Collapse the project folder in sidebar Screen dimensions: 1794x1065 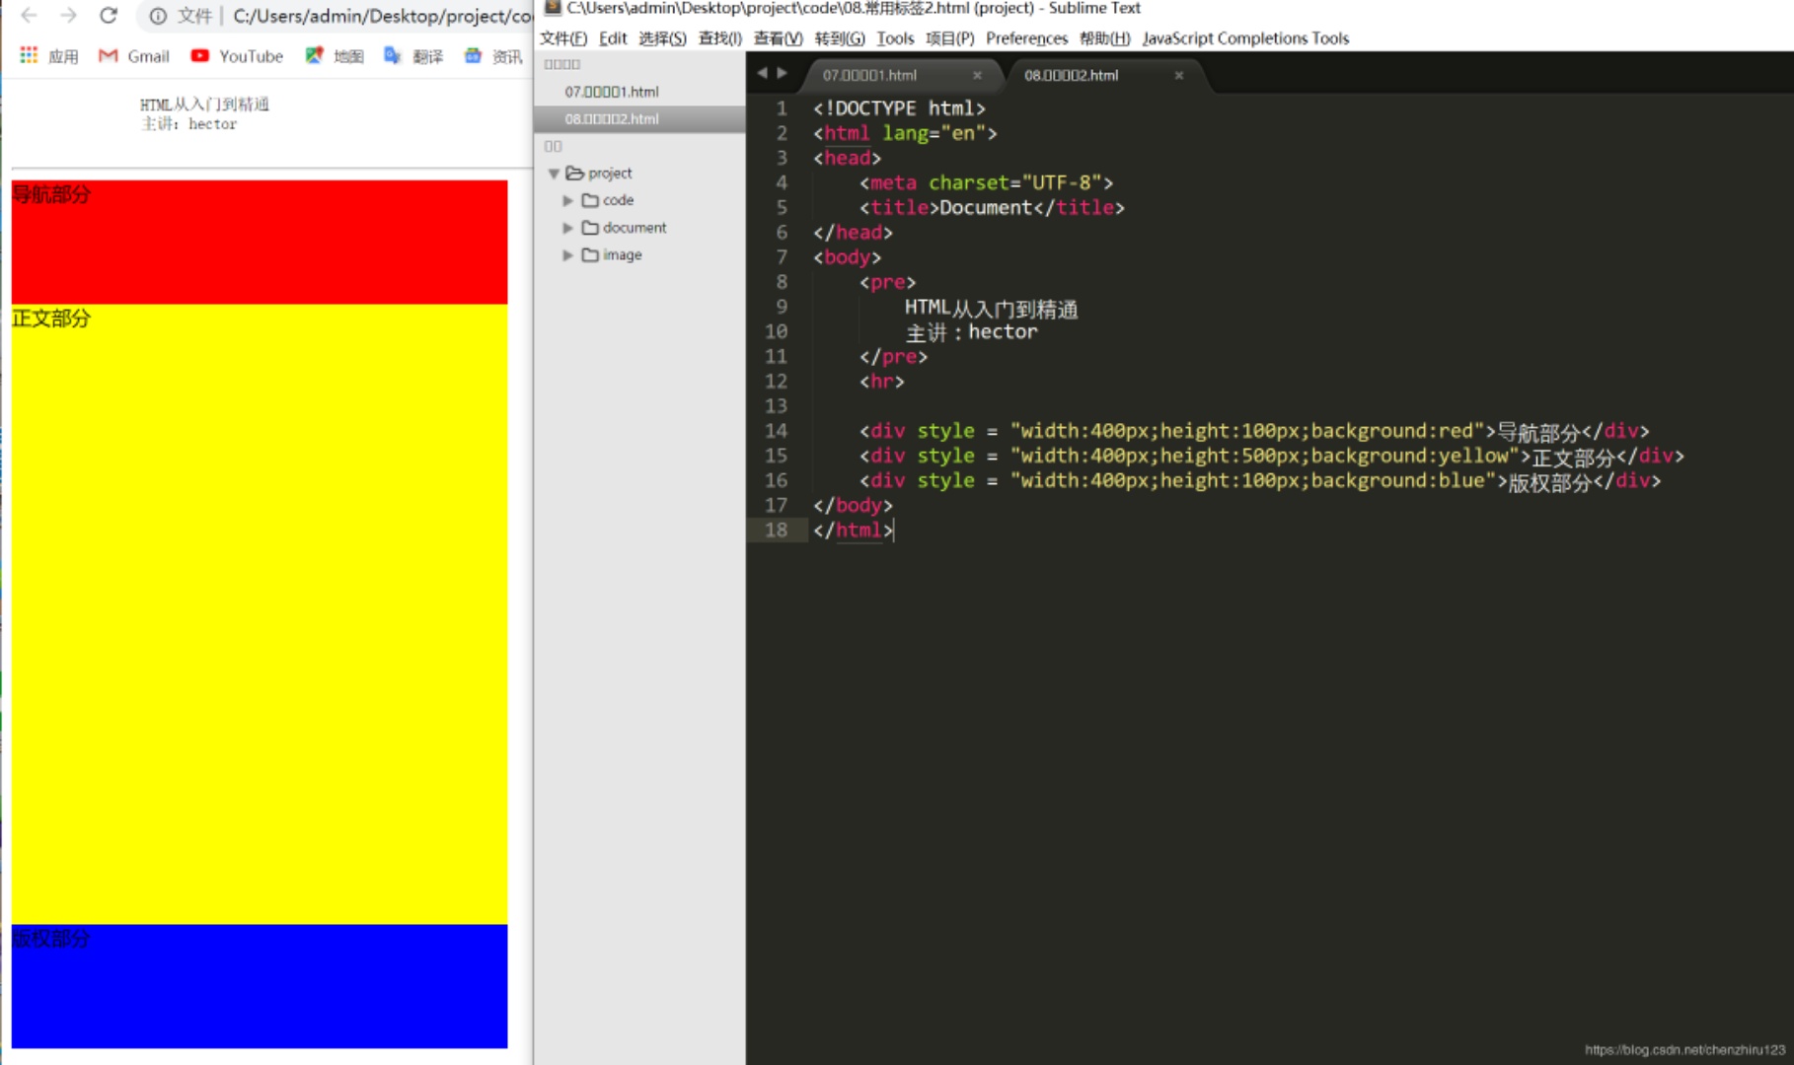click(554, 174)
